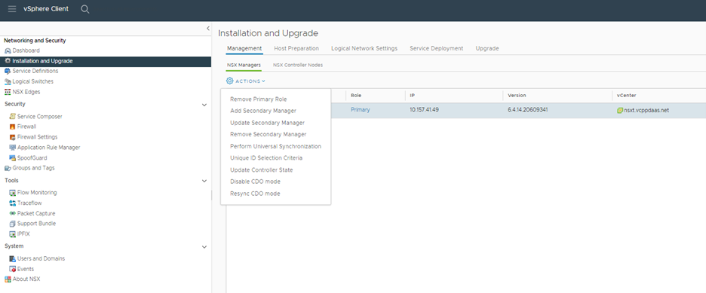
Task: Open Flow Monitoring tool
Action: 37,193
